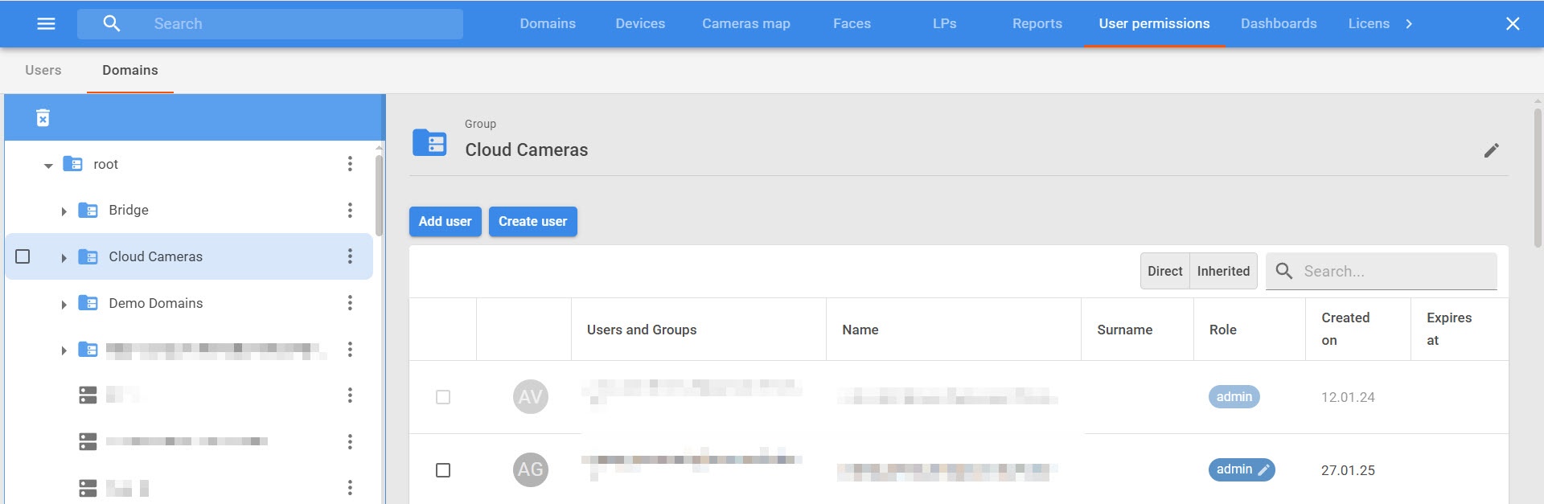Click the delete trash icon in domain panel
The height and width of the screenshot is (504, 1544).
pyautogui.click(x=43, y=118)
